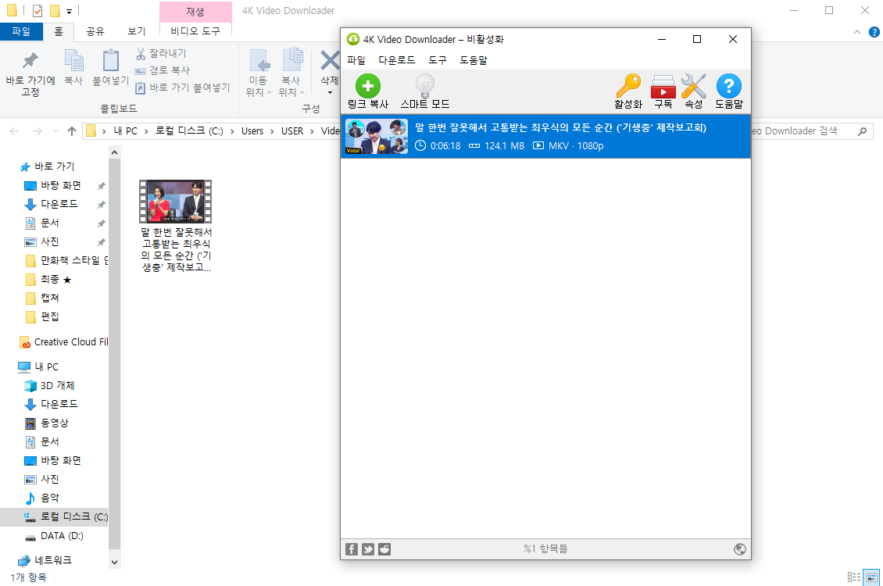The image size is (883, 586).
Task: Open 캡쳐 folder
Action: pyautogui.click(x=49, y=298)
